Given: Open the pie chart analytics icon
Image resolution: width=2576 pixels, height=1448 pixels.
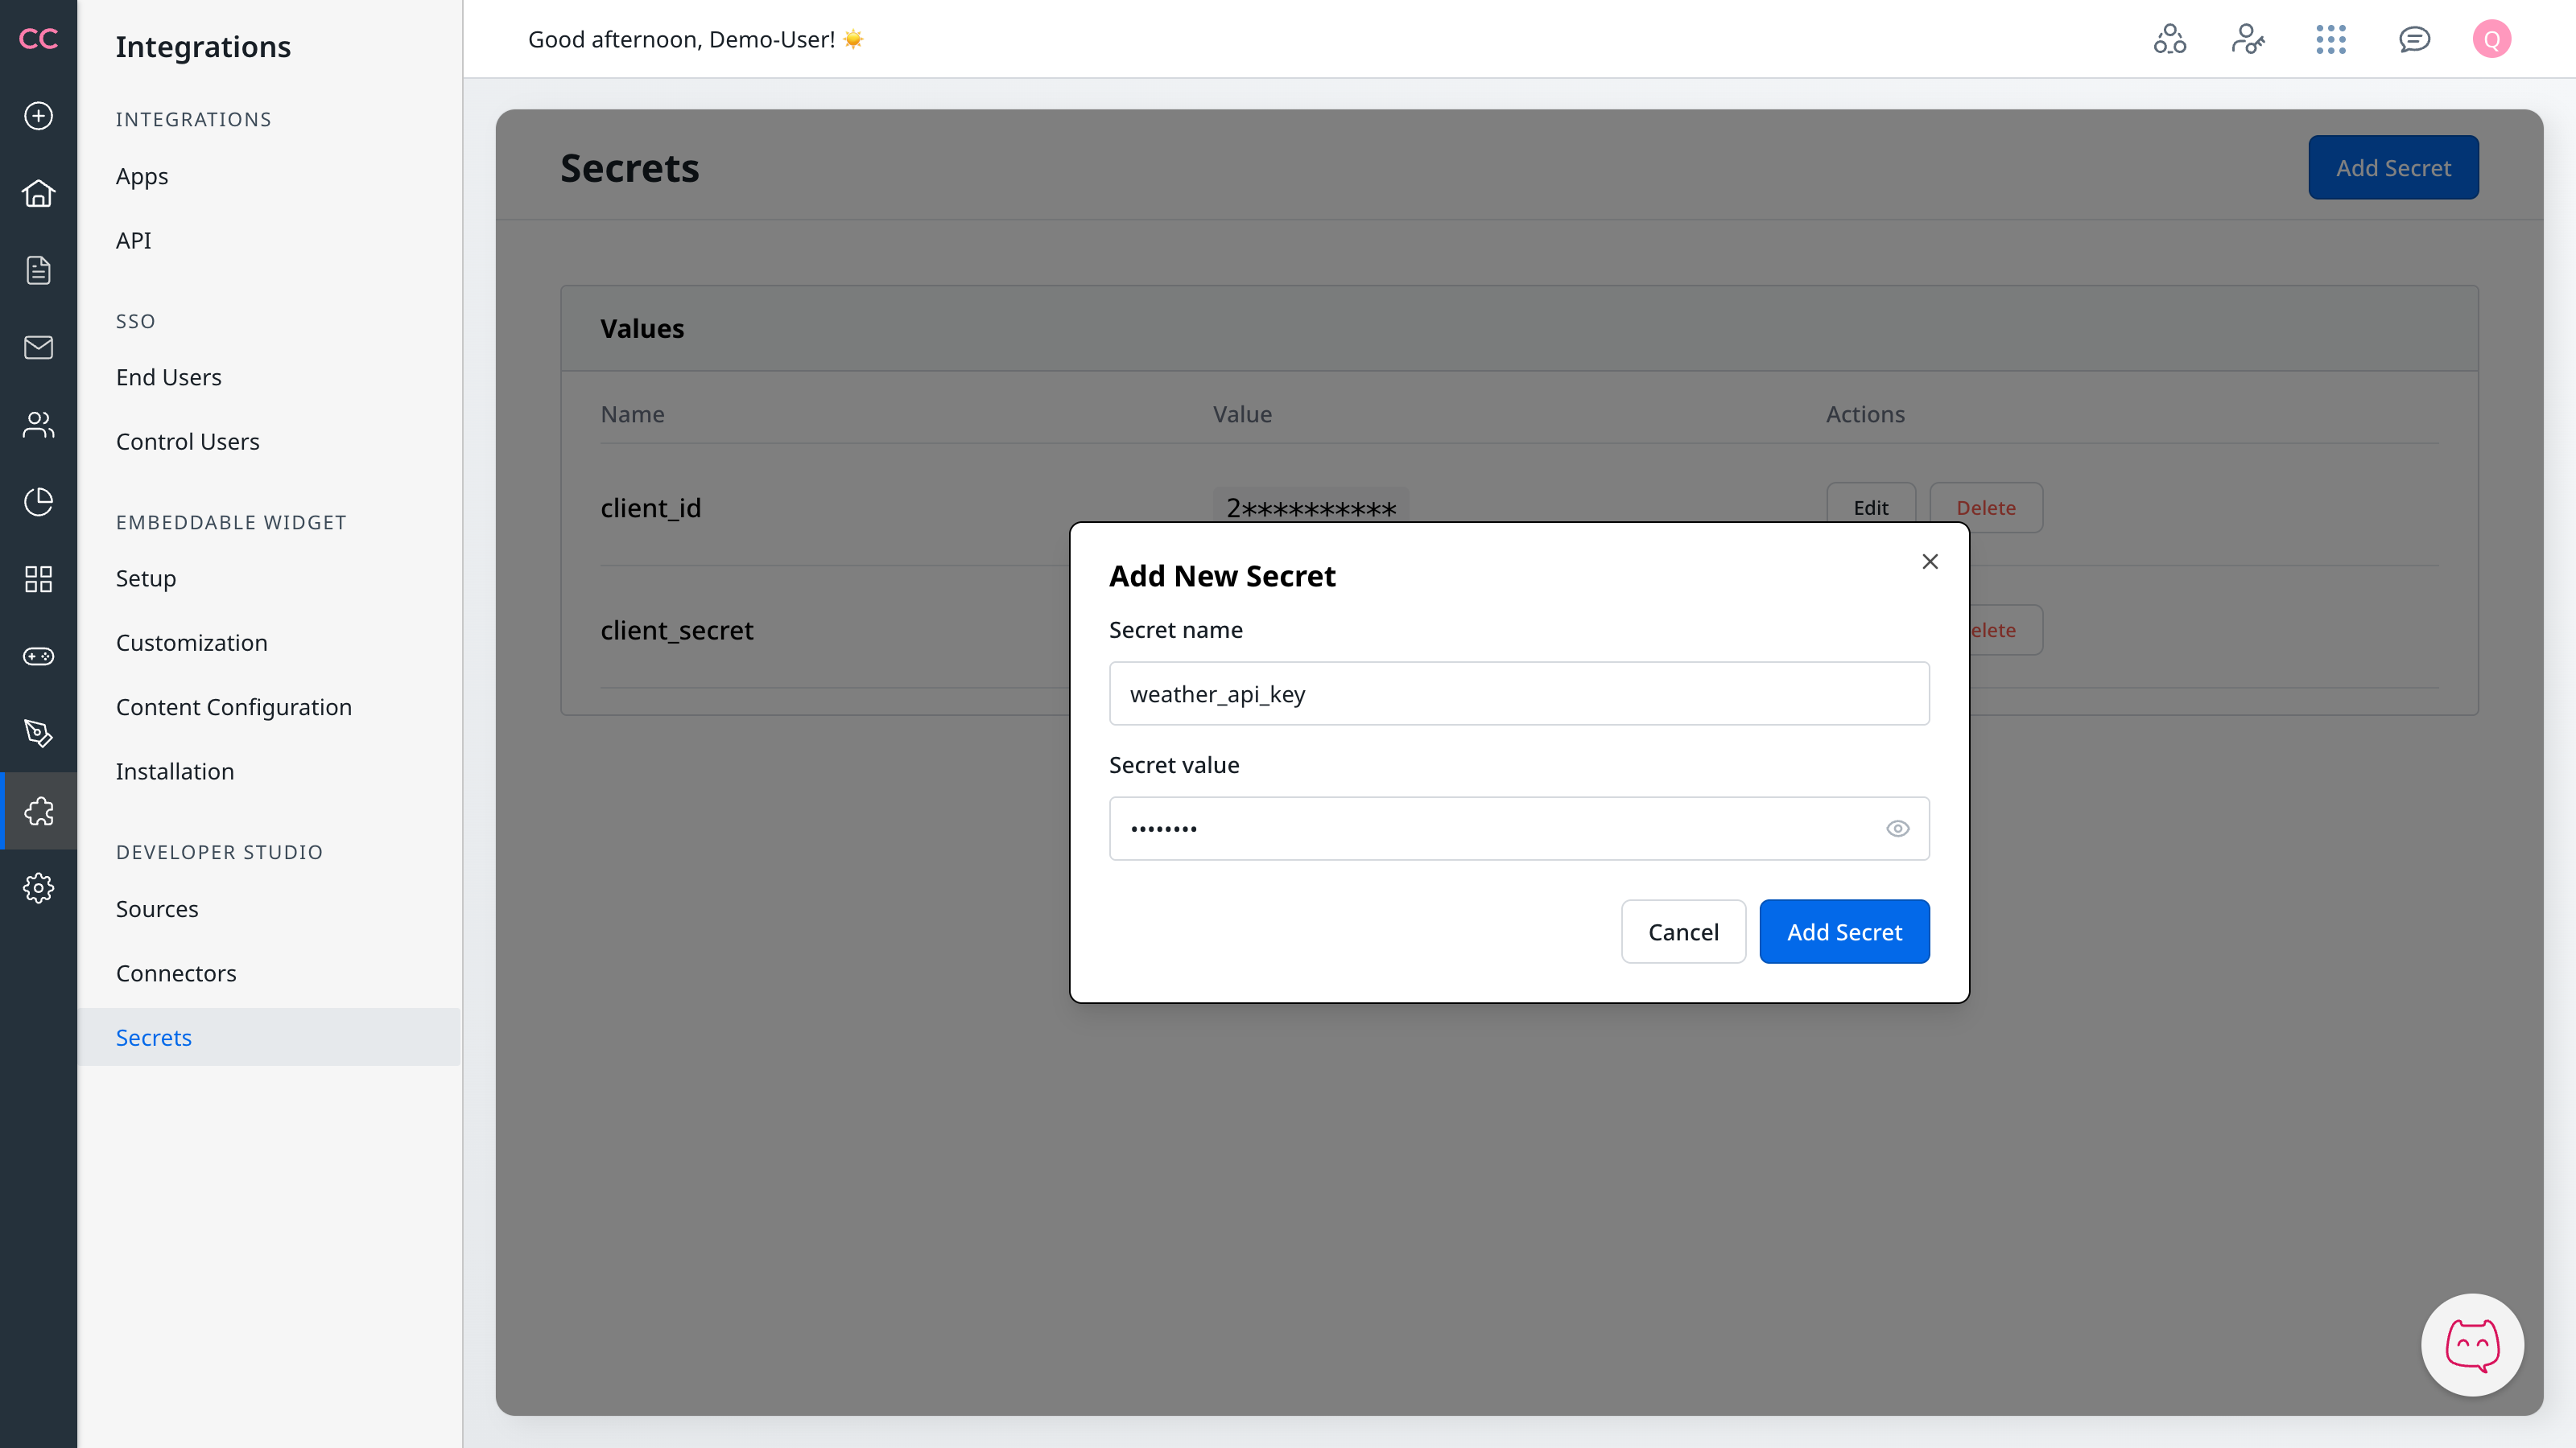Looking at the screenshot, I should point(38,502).
